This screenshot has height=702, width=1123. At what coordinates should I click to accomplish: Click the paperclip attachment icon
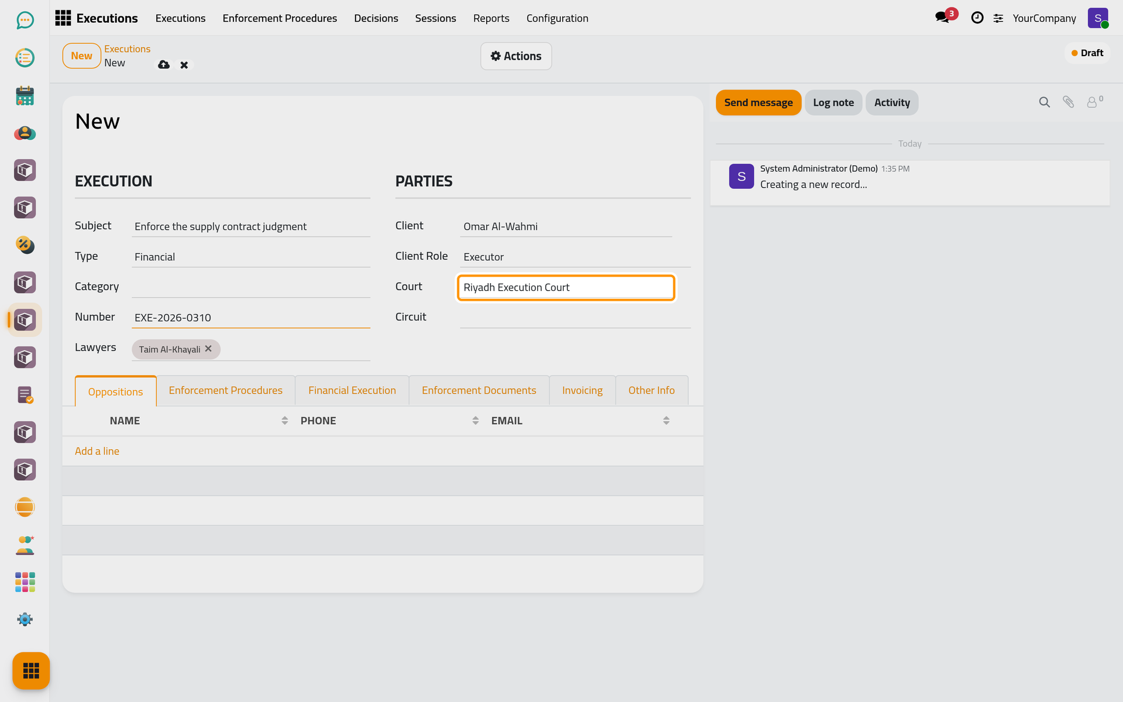click(1068, 102)
